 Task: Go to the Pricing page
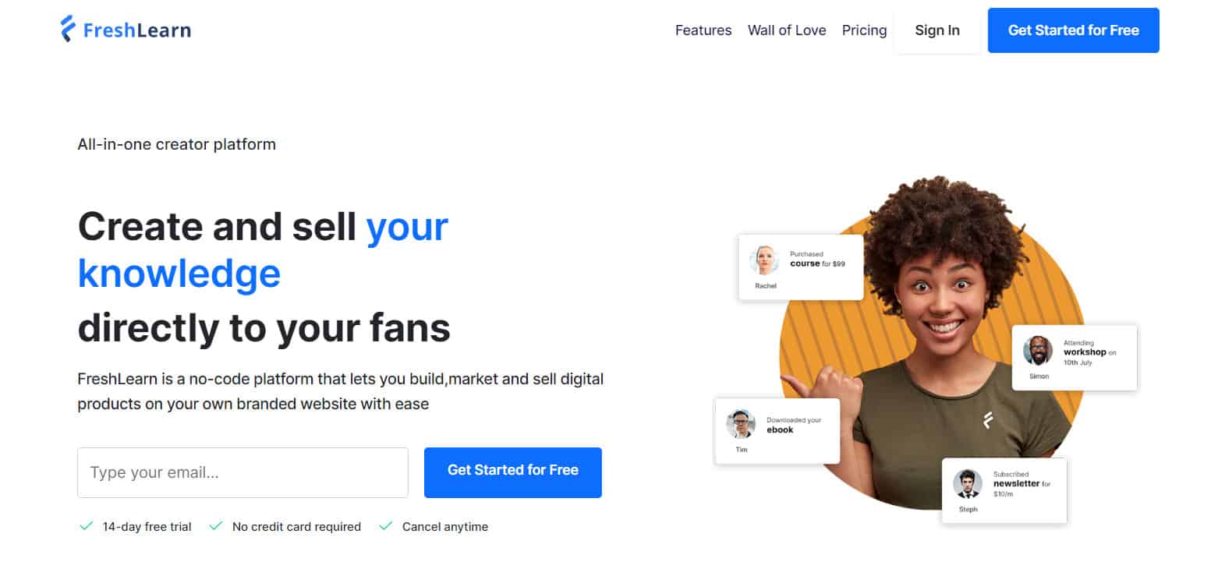point(864,30)
